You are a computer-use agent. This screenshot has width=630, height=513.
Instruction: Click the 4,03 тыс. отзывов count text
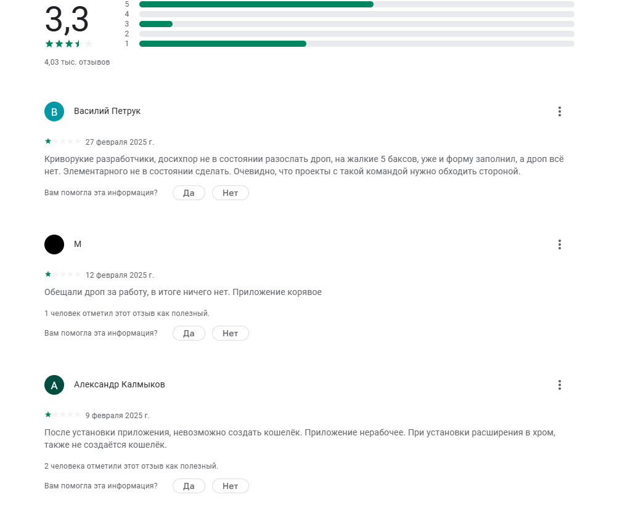pyautogui.click(x=77, y=62)
